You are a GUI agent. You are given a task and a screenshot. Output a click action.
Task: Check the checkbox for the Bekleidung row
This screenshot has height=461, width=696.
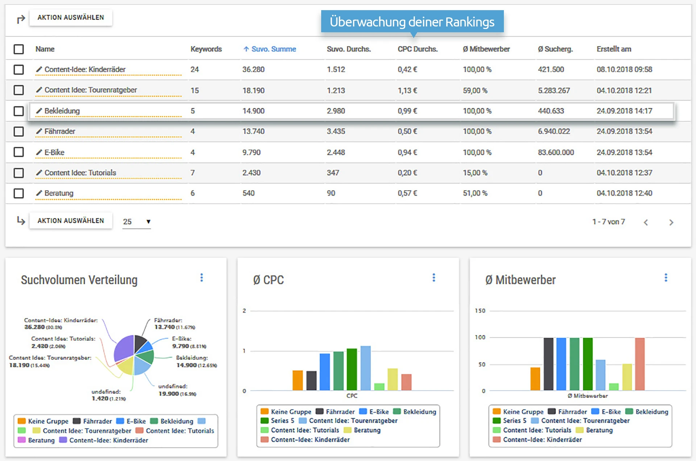pos(18,111)
